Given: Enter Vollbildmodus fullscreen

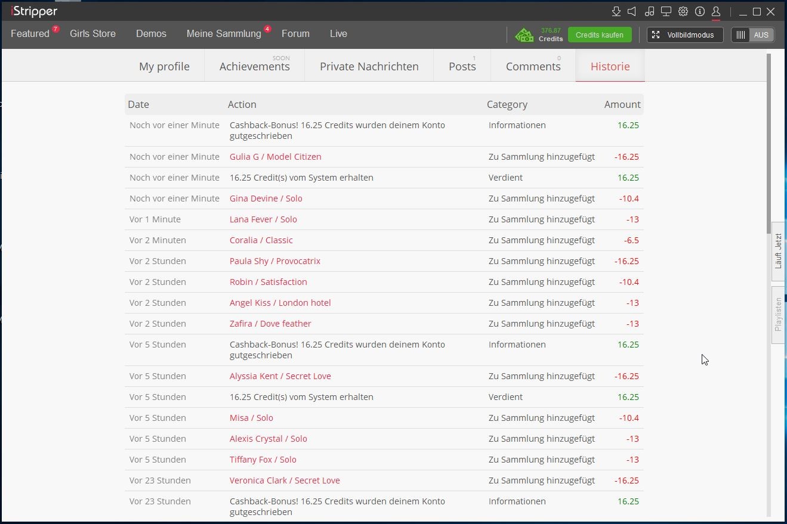Looking at the screenshot, I should coord(685,35).
